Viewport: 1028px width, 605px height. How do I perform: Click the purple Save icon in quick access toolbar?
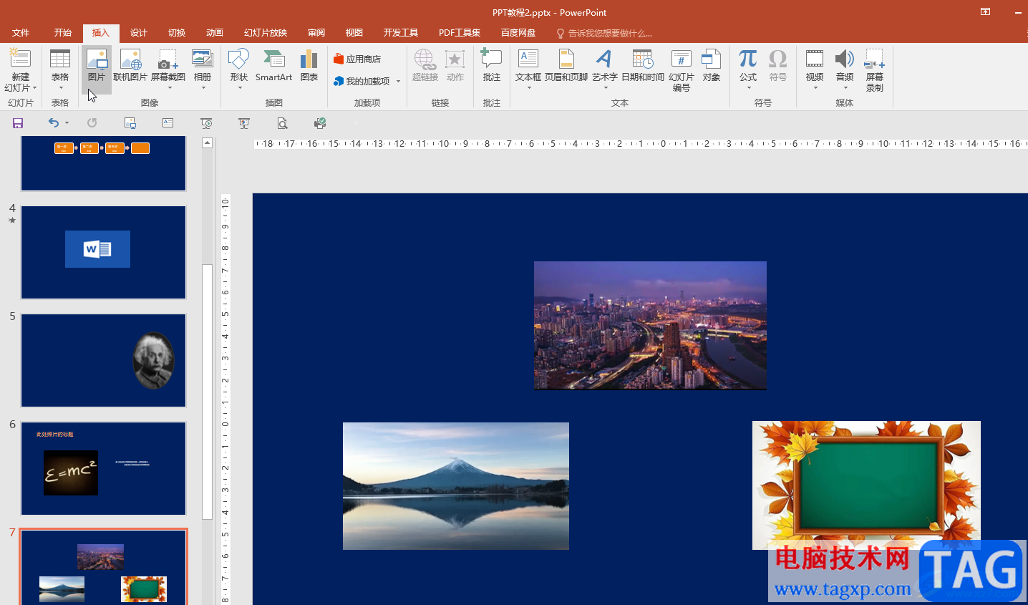click(x=18, y=123)
